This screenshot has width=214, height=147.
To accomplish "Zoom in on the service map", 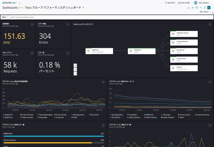I will coord(75,70).
